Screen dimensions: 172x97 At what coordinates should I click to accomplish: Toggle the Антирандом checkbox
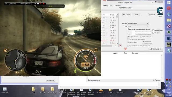[x=153, y=30]
